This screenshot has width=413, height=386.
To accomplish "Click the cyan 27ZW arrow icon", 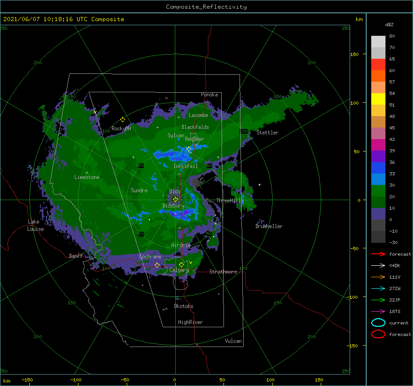I will (378, 289).
